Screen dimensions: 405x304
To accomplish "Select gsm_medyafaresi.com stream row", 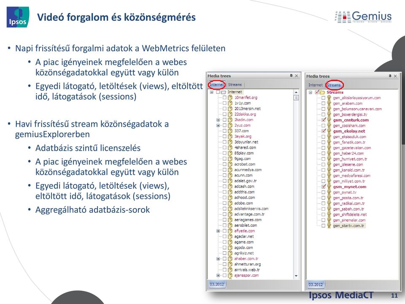I will [x=351, y=176].
